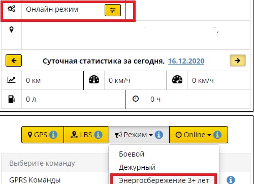Click the location pin icon in address row
The image size is (254, 184).
coord(11,29)
